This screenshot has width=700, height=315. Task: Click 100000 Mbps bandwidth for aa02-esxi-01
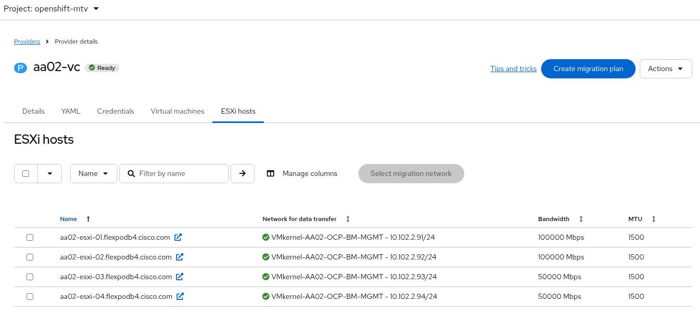point(561,237)
